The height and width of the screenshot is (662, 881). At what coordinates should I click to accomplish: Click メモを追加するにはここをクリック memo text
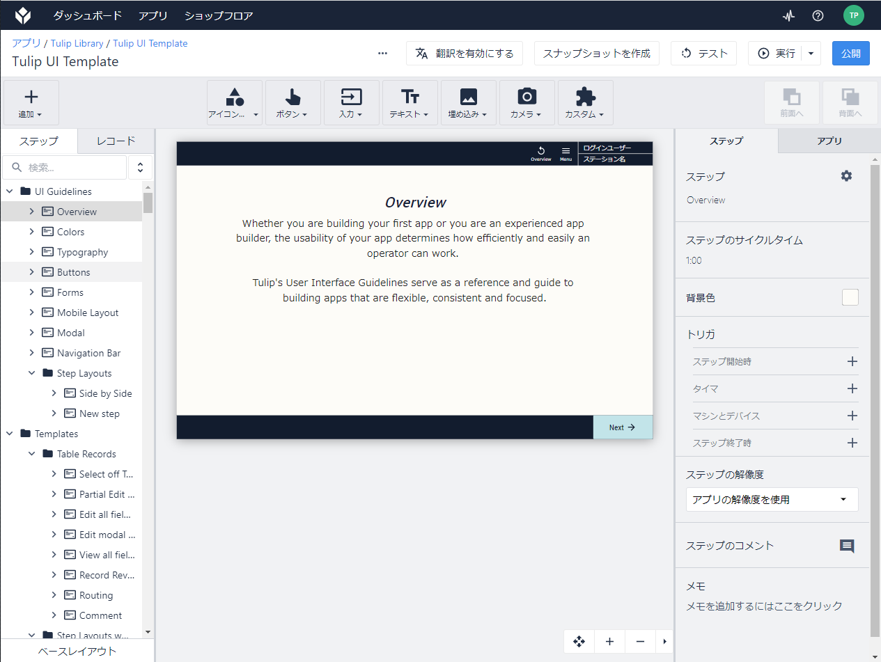click(x=764, y=606)
